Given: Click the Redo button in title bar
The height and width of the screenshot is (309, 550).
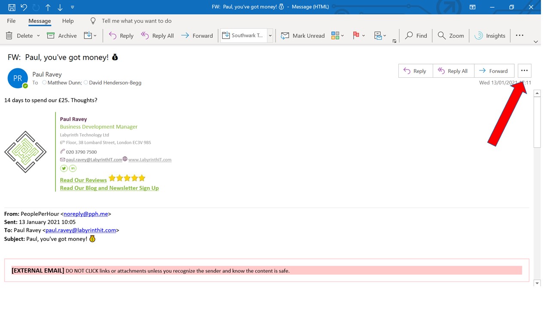Looking at the screenshot, I should [36, 7].
